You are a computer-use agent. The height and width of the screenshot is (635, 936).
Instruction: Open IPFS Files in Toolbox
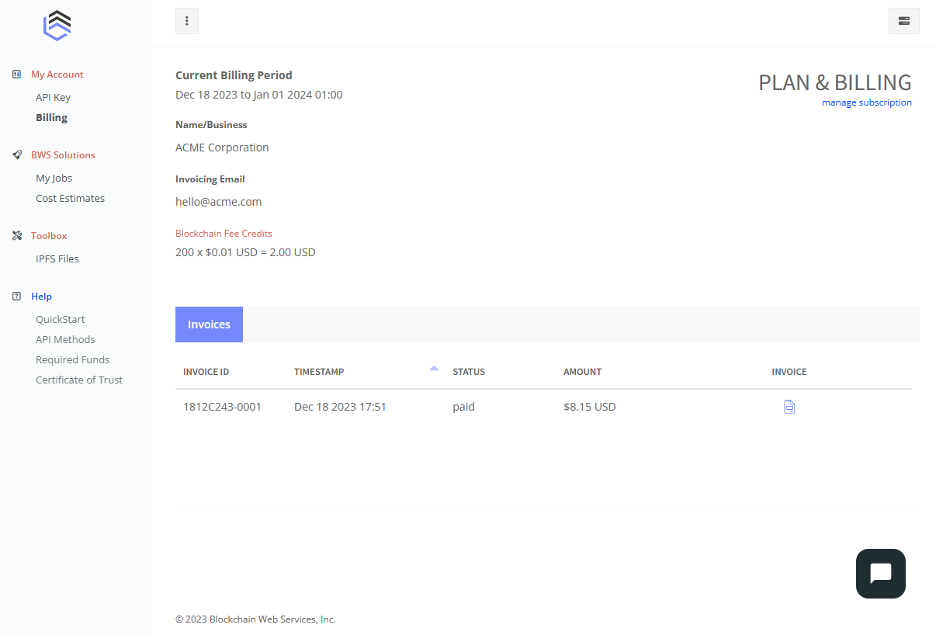(57, 259)
